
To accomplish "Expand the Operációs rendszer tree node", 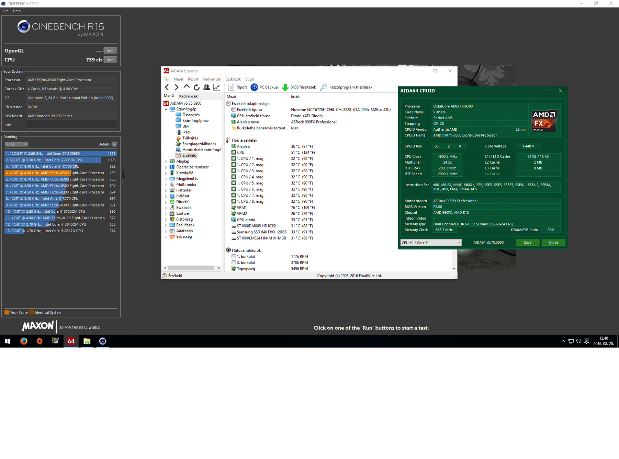I will click(166, 167).
